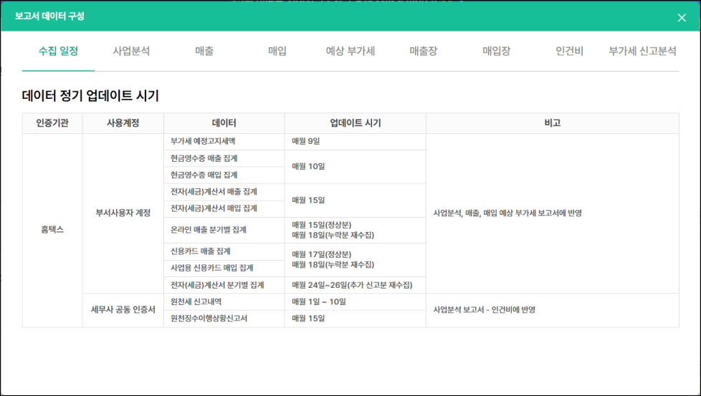Image resolution: width=701 pixels, height=396 pixels.
Task: Select the 온라인 매출 분기별 집계 row
Action: [209, 230]
